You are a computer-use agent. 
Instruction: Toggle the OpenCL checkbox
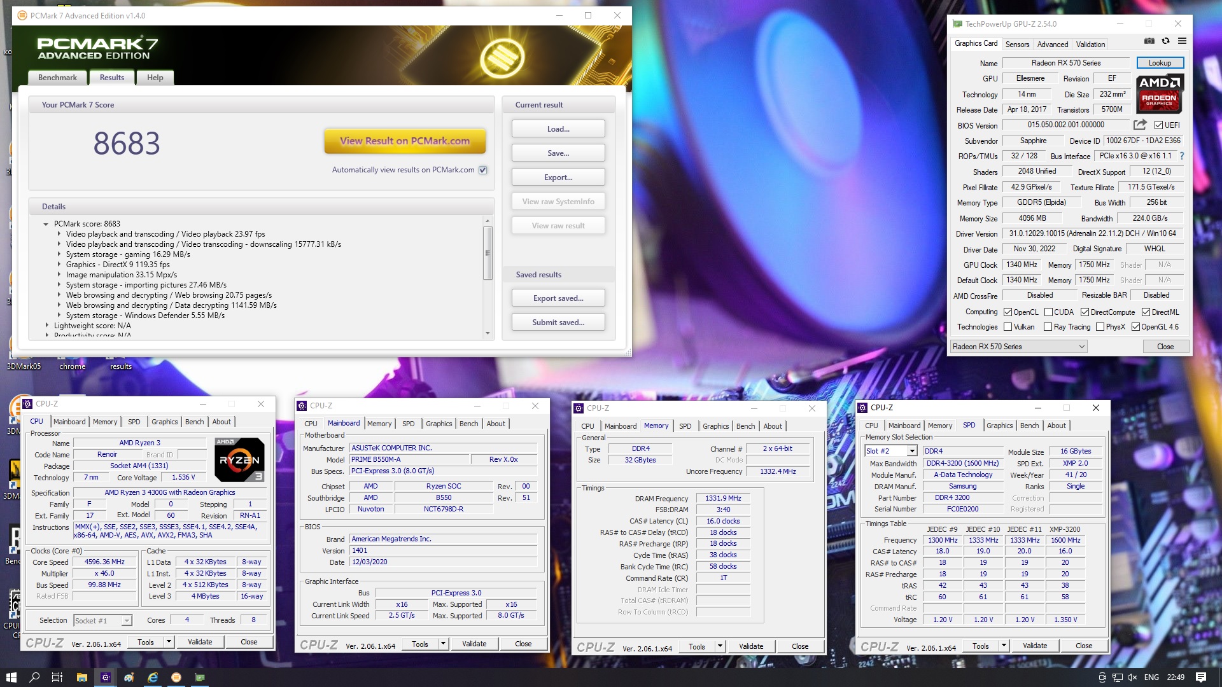(1008, 312)
